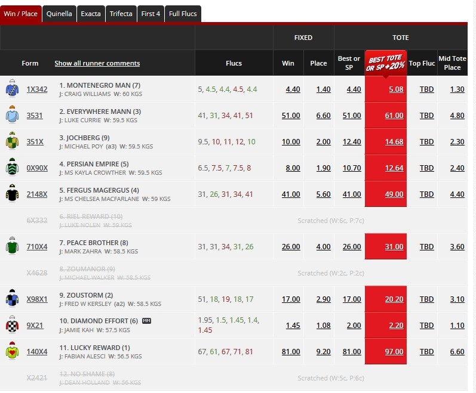Viewport: 476px width, 393px height.
Task: Open form 1X342 for Montenegro Man
Action: [x=37, y=89]
